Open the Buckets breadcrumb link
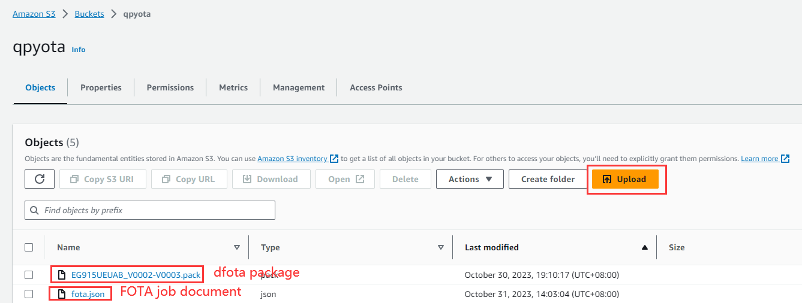Screen dimensions: 802x303 [89, 14]
